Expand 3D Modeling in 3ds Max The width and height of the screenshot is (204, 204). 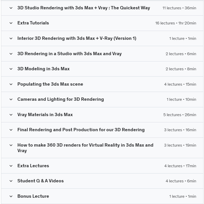pos(102,69)
